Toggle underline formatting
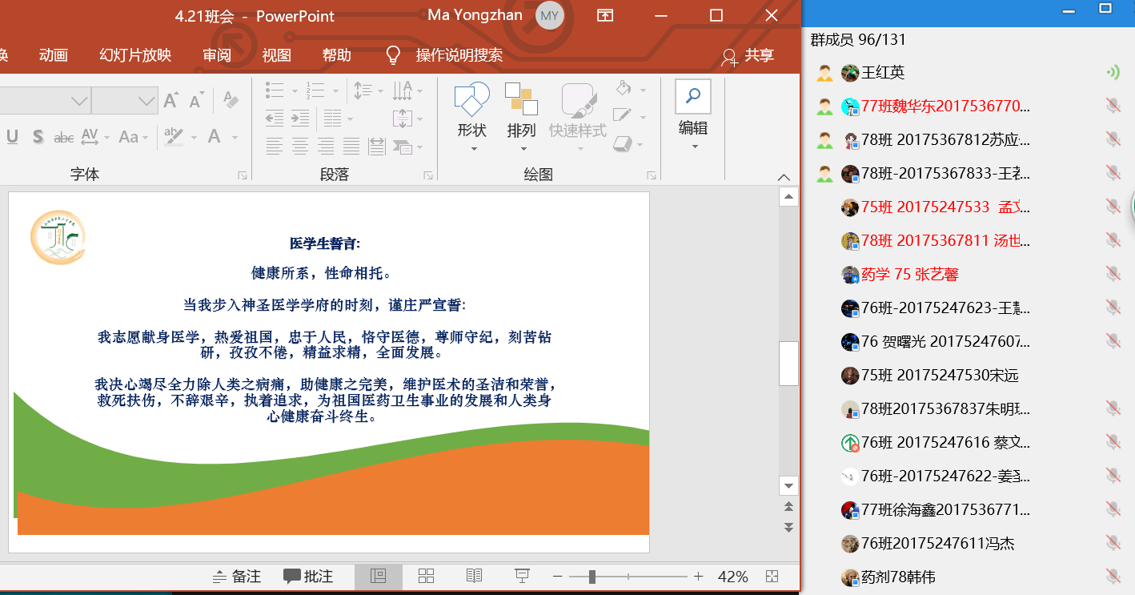1135x595 pixels. [12, 137]
